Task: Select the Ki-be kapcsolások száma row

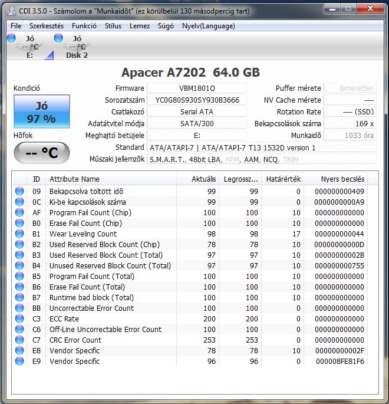Action: tap(190, 202)
